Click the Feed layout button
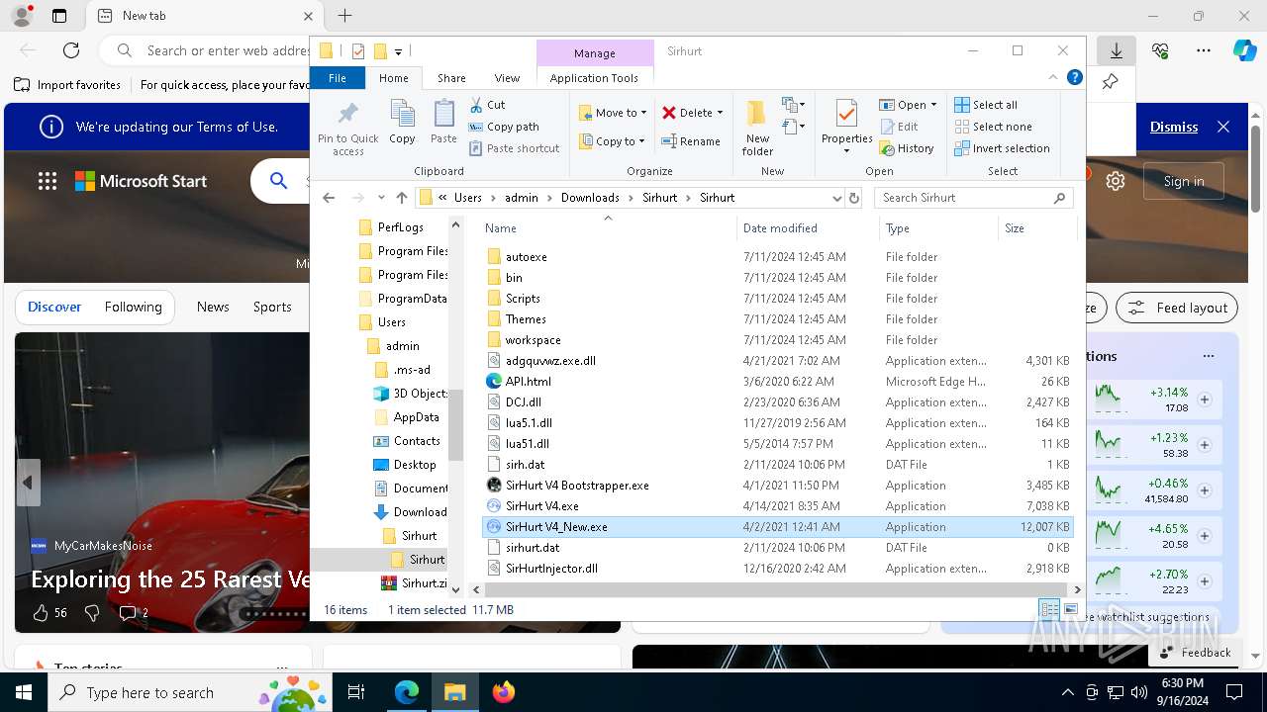 point(1177,308)
